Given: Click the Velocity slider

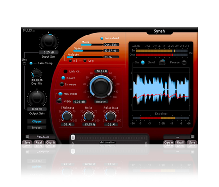Looking at the screenshot, I should pyautogui.click(x=85, y=57).
